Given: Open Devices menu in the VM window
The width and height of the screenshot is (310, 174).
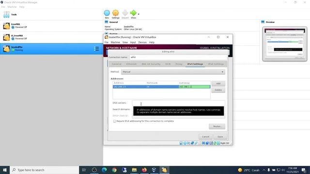Looking at the screenshot, I should [142, 42].
